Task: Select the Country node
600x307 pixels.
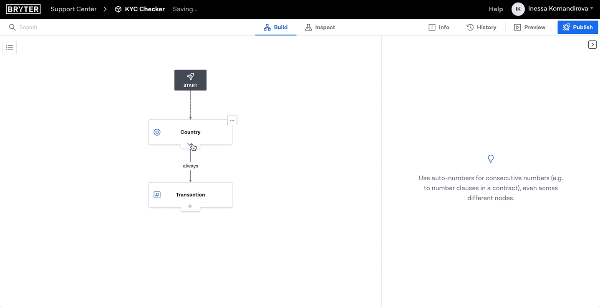Action: (x=190, y=132)
